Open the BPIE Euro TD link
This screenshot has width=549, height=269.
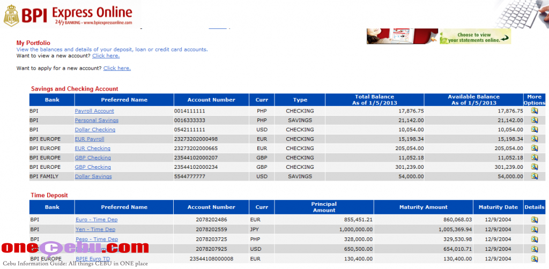point(93,259)
